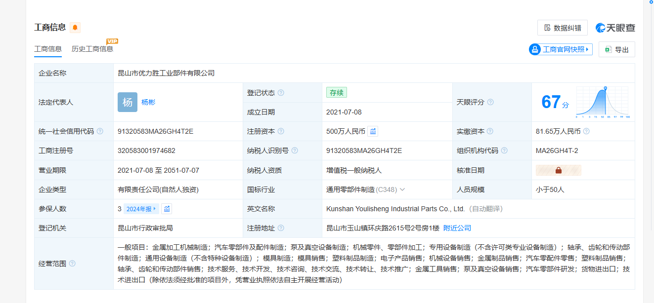Click the 67分 score value
654x303 pixels.
pos(555,102)
